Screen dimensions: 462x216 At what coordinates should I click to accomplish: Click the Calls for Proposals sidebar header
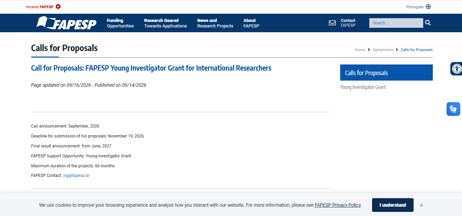[x=386, y=73]
